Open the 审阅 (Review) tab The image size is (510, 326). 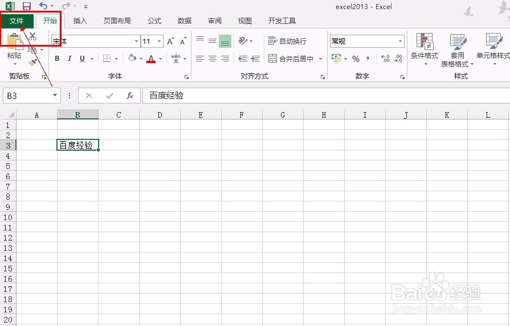[215, 21]
